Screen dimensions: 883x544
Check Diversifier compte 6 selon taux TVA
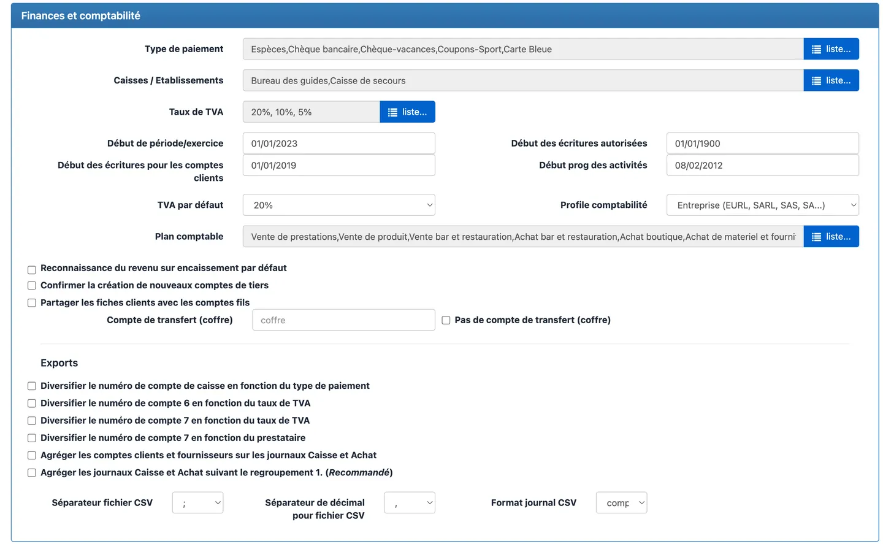pyautogui.click(x=32, y=403)
